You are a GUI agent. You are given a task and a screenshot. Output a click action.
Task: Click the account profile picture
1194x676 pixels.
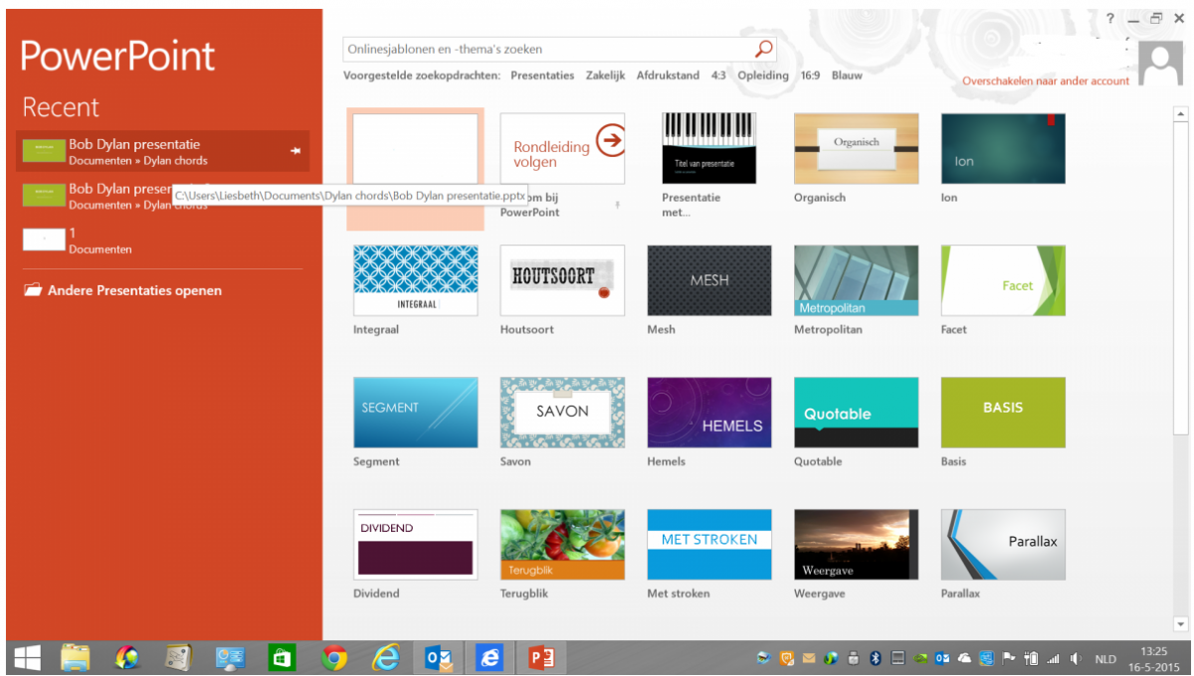[1161, 65]
